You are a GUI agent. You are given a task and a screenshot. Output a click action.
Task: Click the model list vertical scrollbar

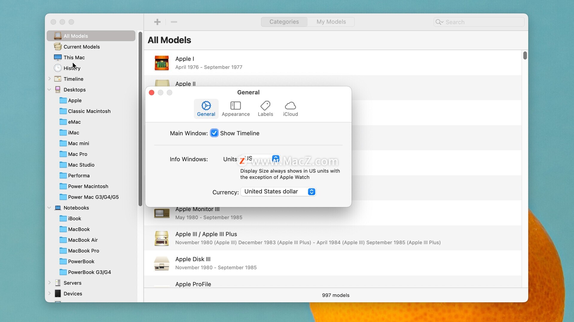(x=525, y=55)
